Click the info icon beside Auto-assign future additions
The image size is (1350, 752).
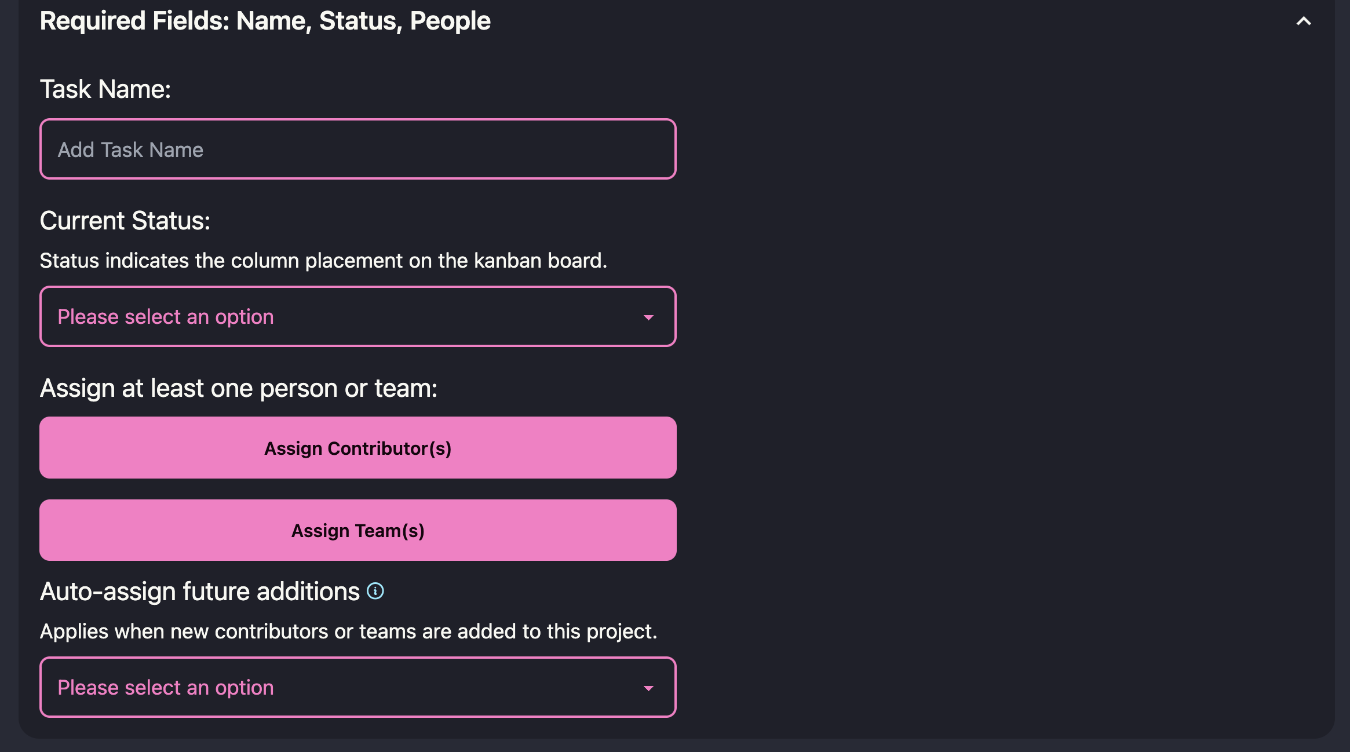(x=375, y=591)
